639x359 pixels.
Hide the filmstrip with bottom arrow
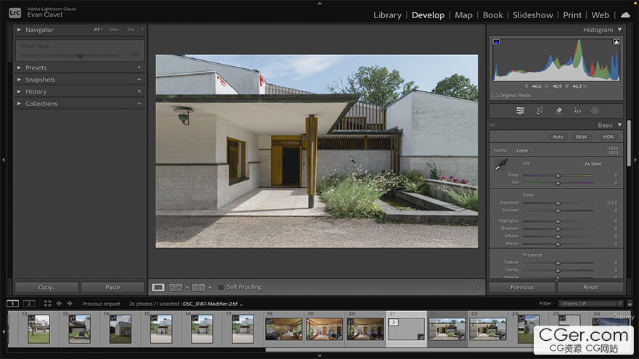(319, 356)
